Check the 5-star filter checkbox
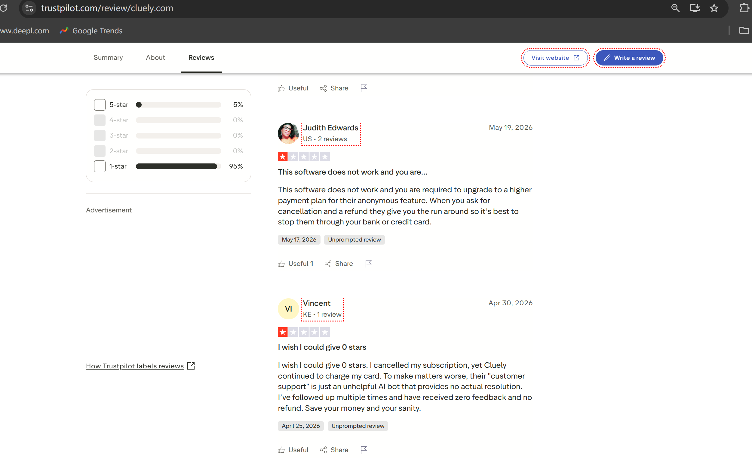This screenshot has width=752, height=466. pos(100,105)
